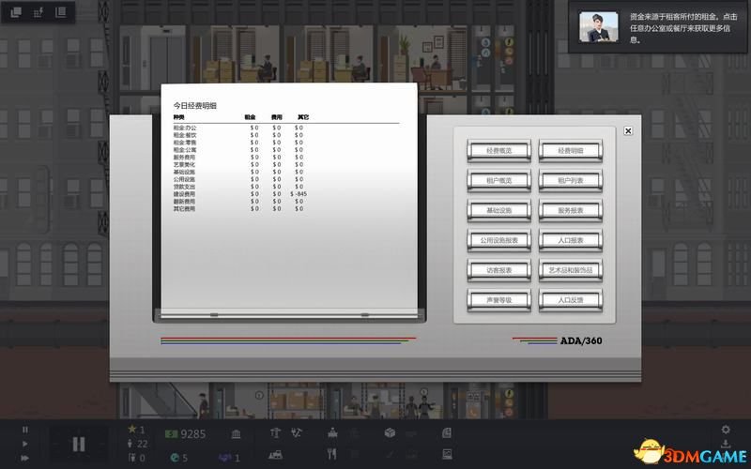Click the gold star rating icon
751x469 pixels.
pos(131,430)
